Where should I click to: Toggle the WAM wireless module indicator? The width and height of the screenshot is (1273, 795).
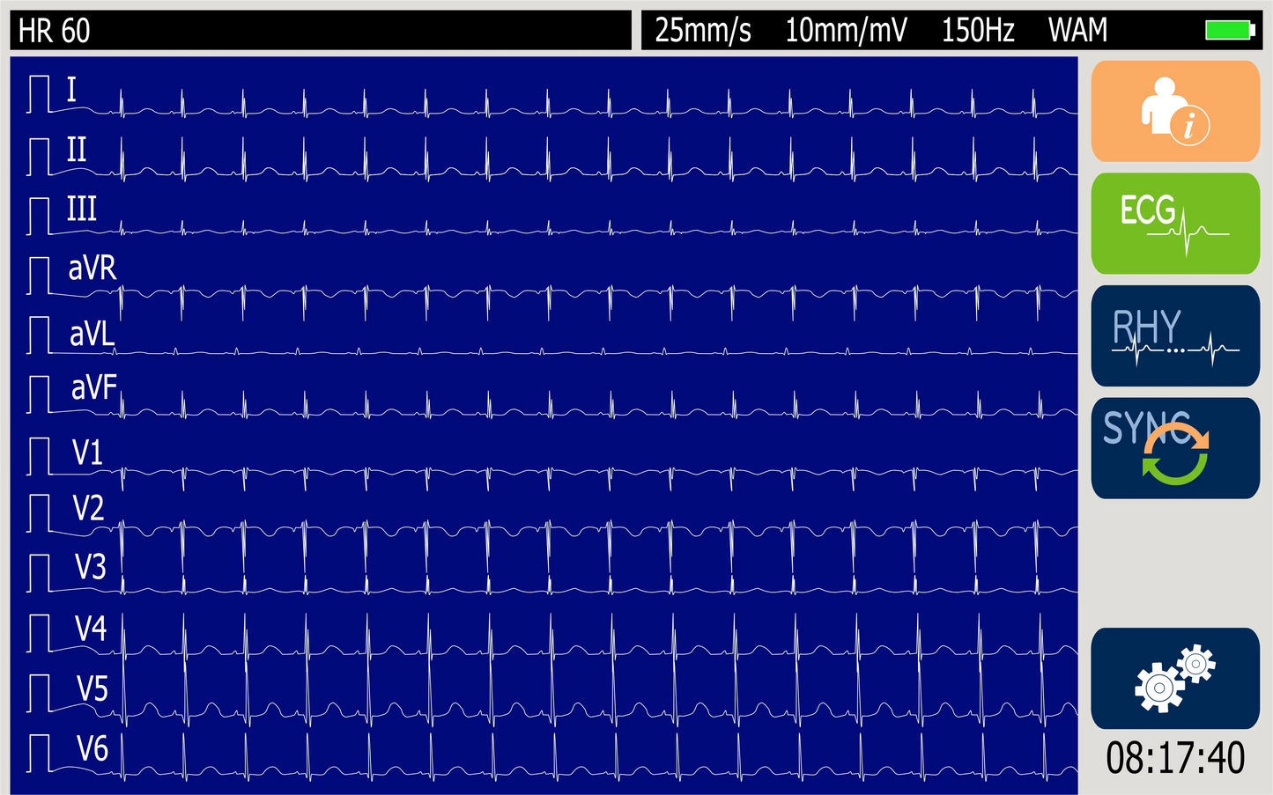1077,31
